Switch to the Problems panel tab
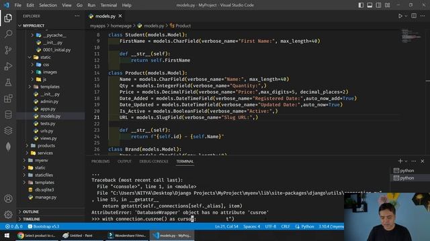 coord(100,161)
